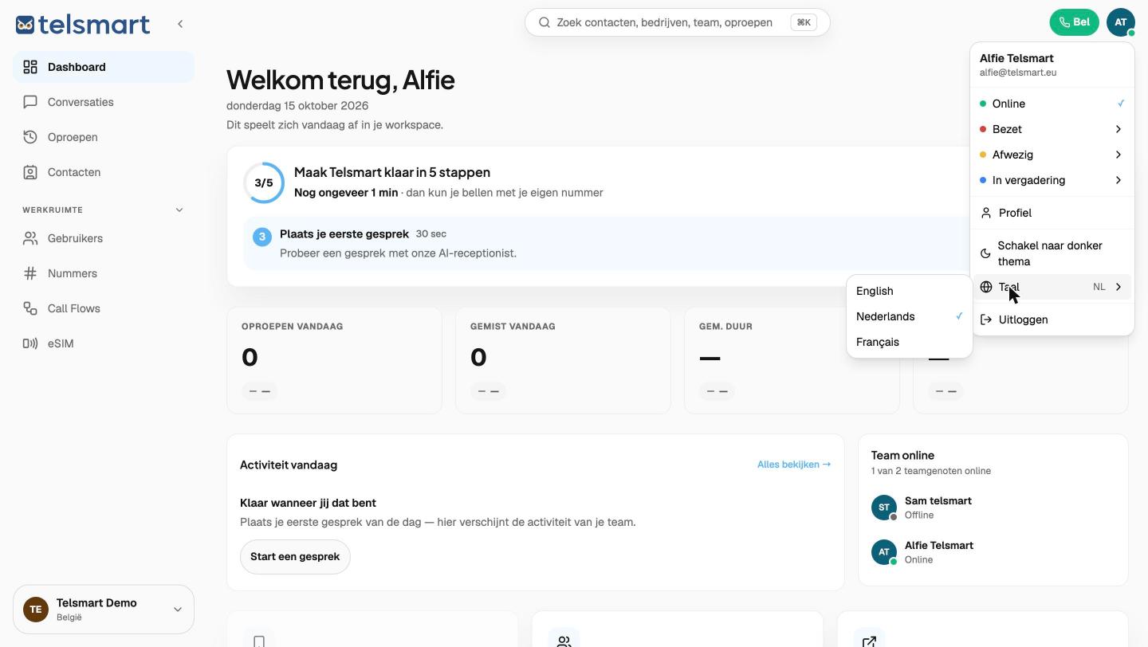This screenshot has height=647, width=1148.
Task: Click the AT user avatar
Action: coord(1120,22)
